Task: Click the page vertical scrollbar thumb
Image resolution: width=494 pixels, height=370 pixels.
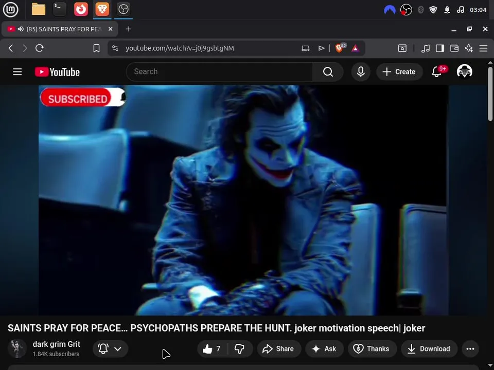Action: pos(490,94)
